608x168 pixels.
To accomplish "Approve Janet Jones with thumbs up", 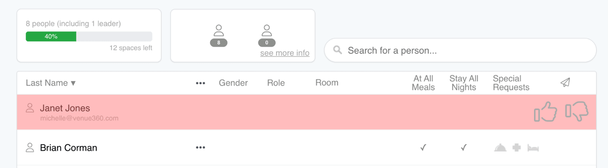I will click(x=545, y=112).
